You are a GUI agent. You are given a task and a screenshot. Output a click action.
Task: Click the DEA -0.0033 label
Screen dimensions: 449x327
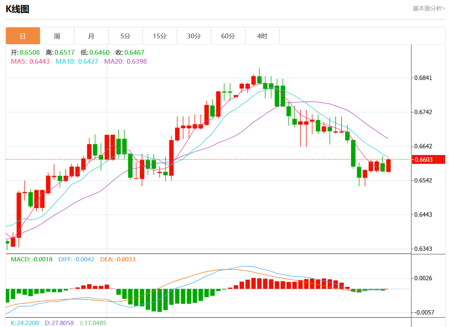point(118,259)
